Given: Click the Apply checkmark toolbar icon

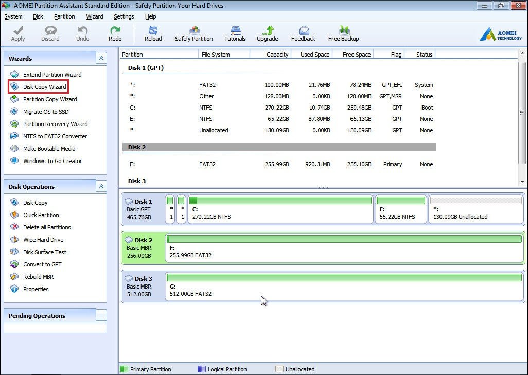Looking at the screenshot, I should (18, 31).
